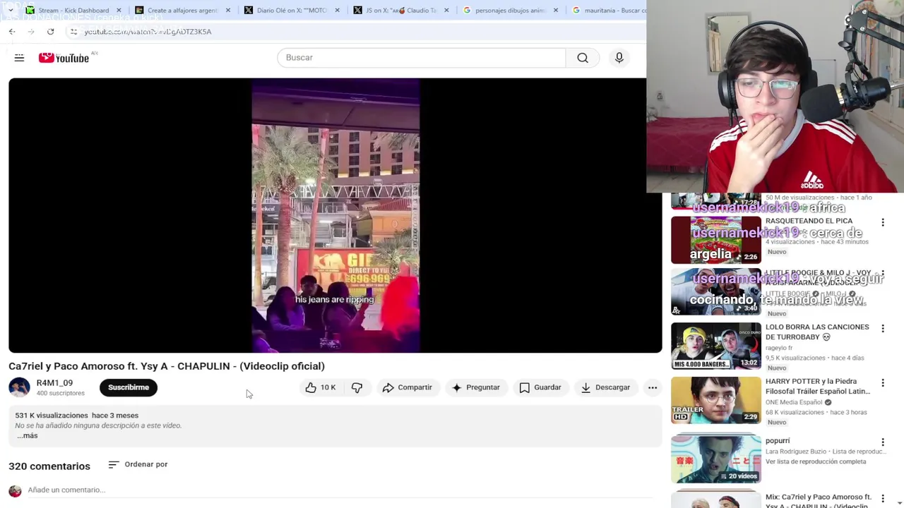Go forward with the browser forward arrow

pyautogui.click(x=31, y=32)
